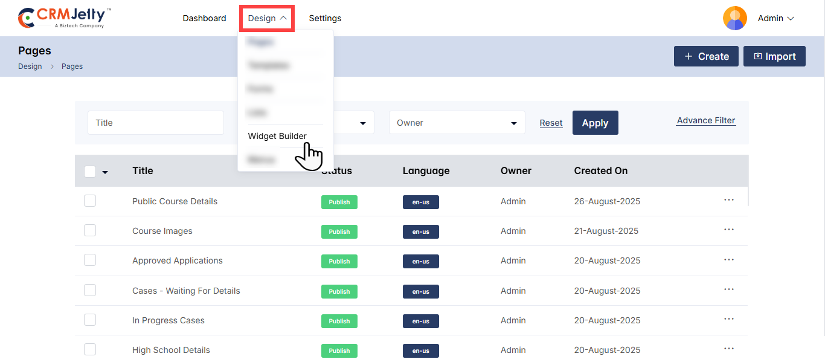This screenshot has height=362, width=825.
Task: Open the Admin account dropdown
Action: click(x=776, y=19)
